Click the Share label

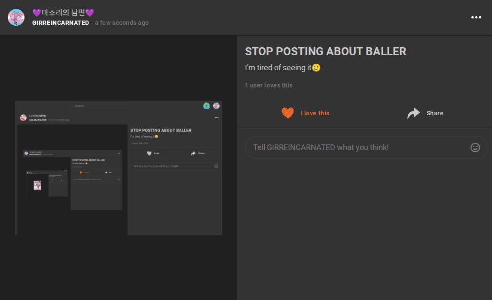pos(434,113)
